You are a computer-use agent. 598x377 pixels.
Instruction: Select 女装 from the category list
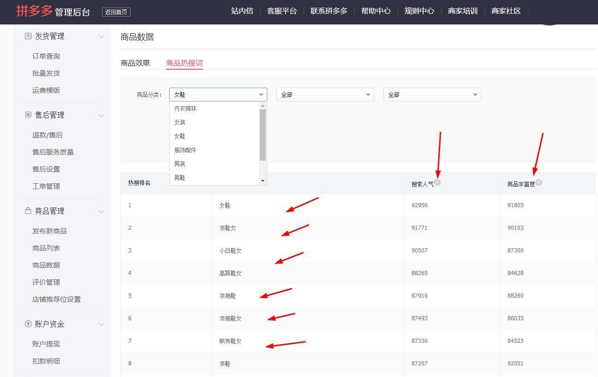(x=180, y=122)
